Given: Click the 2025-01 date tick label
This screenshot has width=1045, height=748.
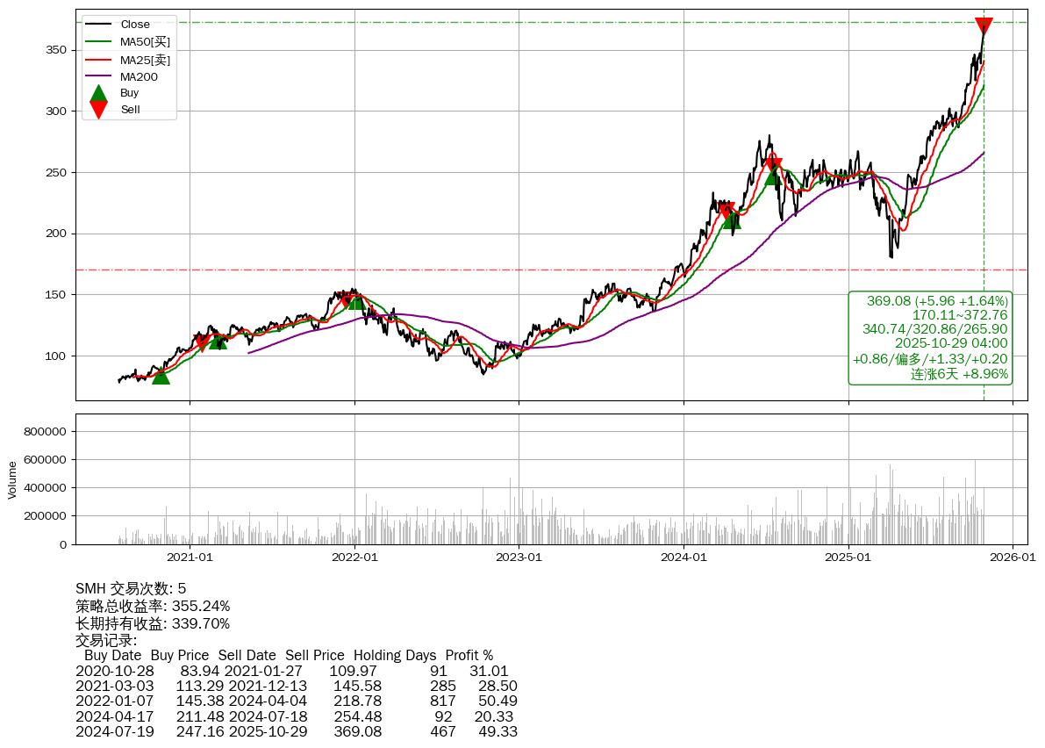Looking at the screenshot, I should (848, 556).
